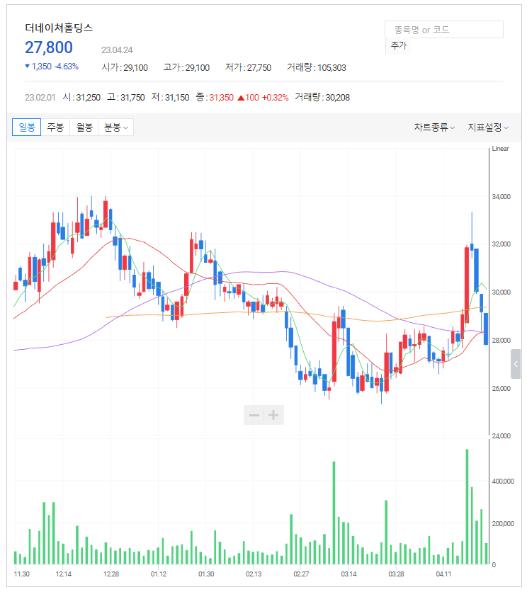Click the 32,000 price axis label
527x592 pixels.
pyautogui.click(x=501, y=244)
